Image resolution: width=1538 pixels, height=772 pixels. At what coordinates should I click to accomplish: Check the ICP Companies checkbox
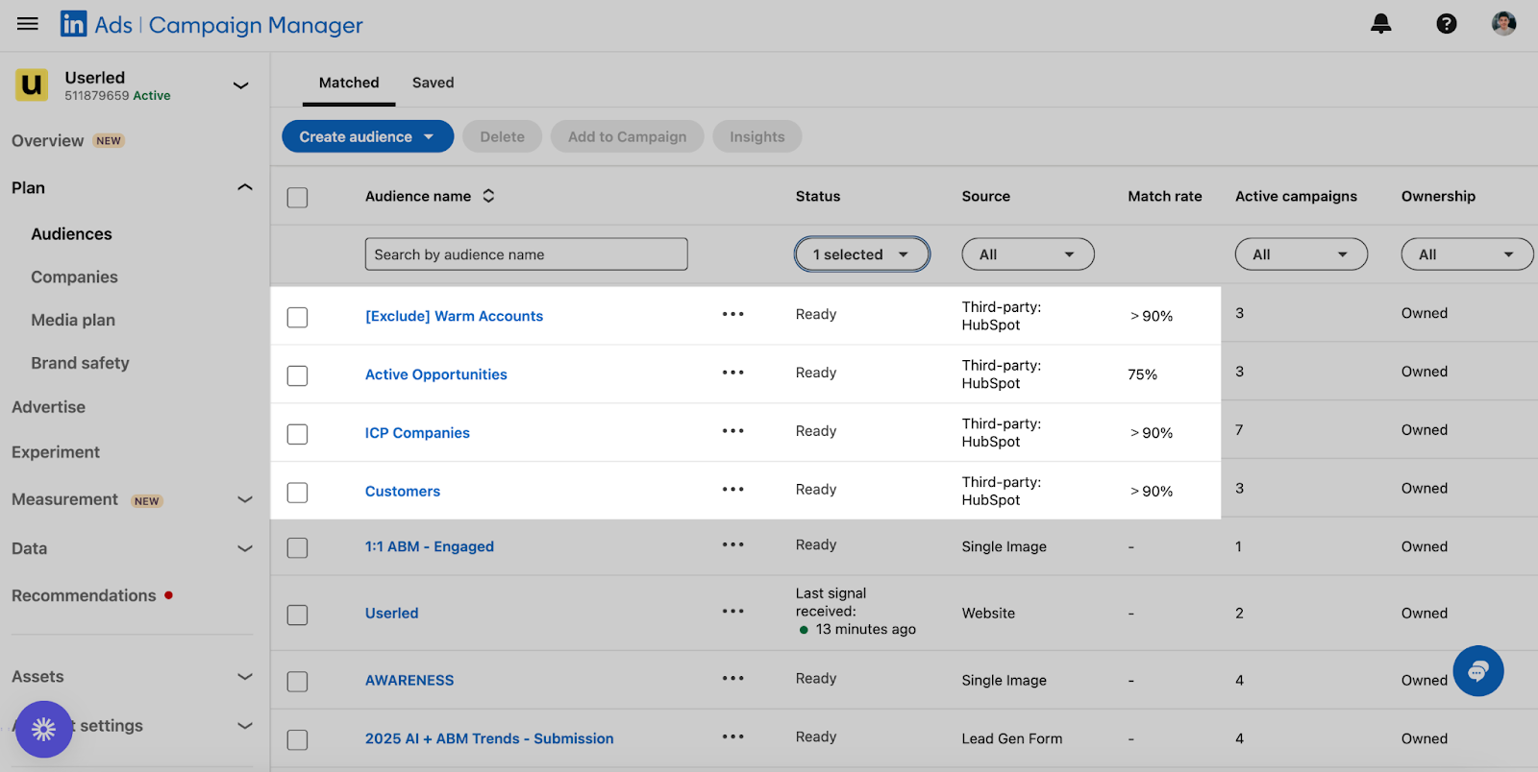[x=298, y=434]
